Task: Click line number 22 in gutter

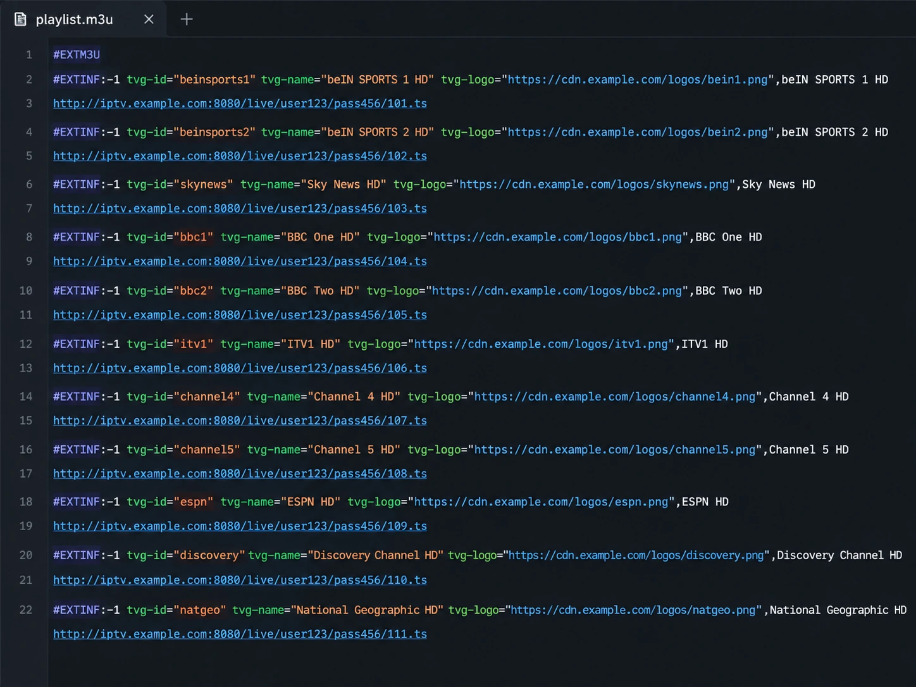Action: point(26,610)
